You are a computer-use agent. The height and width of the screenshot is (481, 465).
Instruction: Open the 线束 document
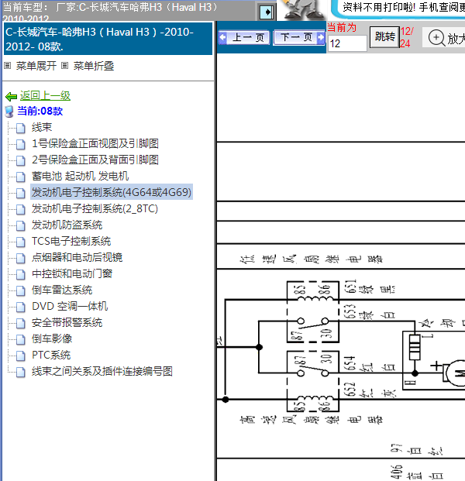point(42,127)
